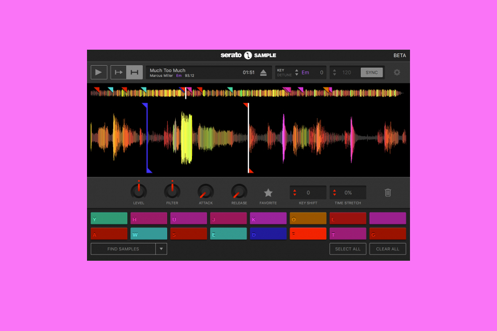This screenshot has height=331, width=497.
Task: Click the 120 tempo value field
Action: coord(347,73)
